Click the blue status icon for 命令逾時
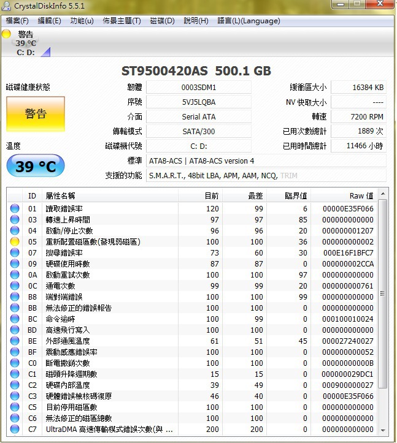 (x=15, y=319)
